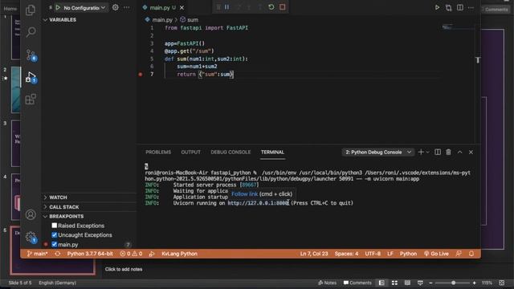Run Python file with editor play button

[x=437, y=7]
